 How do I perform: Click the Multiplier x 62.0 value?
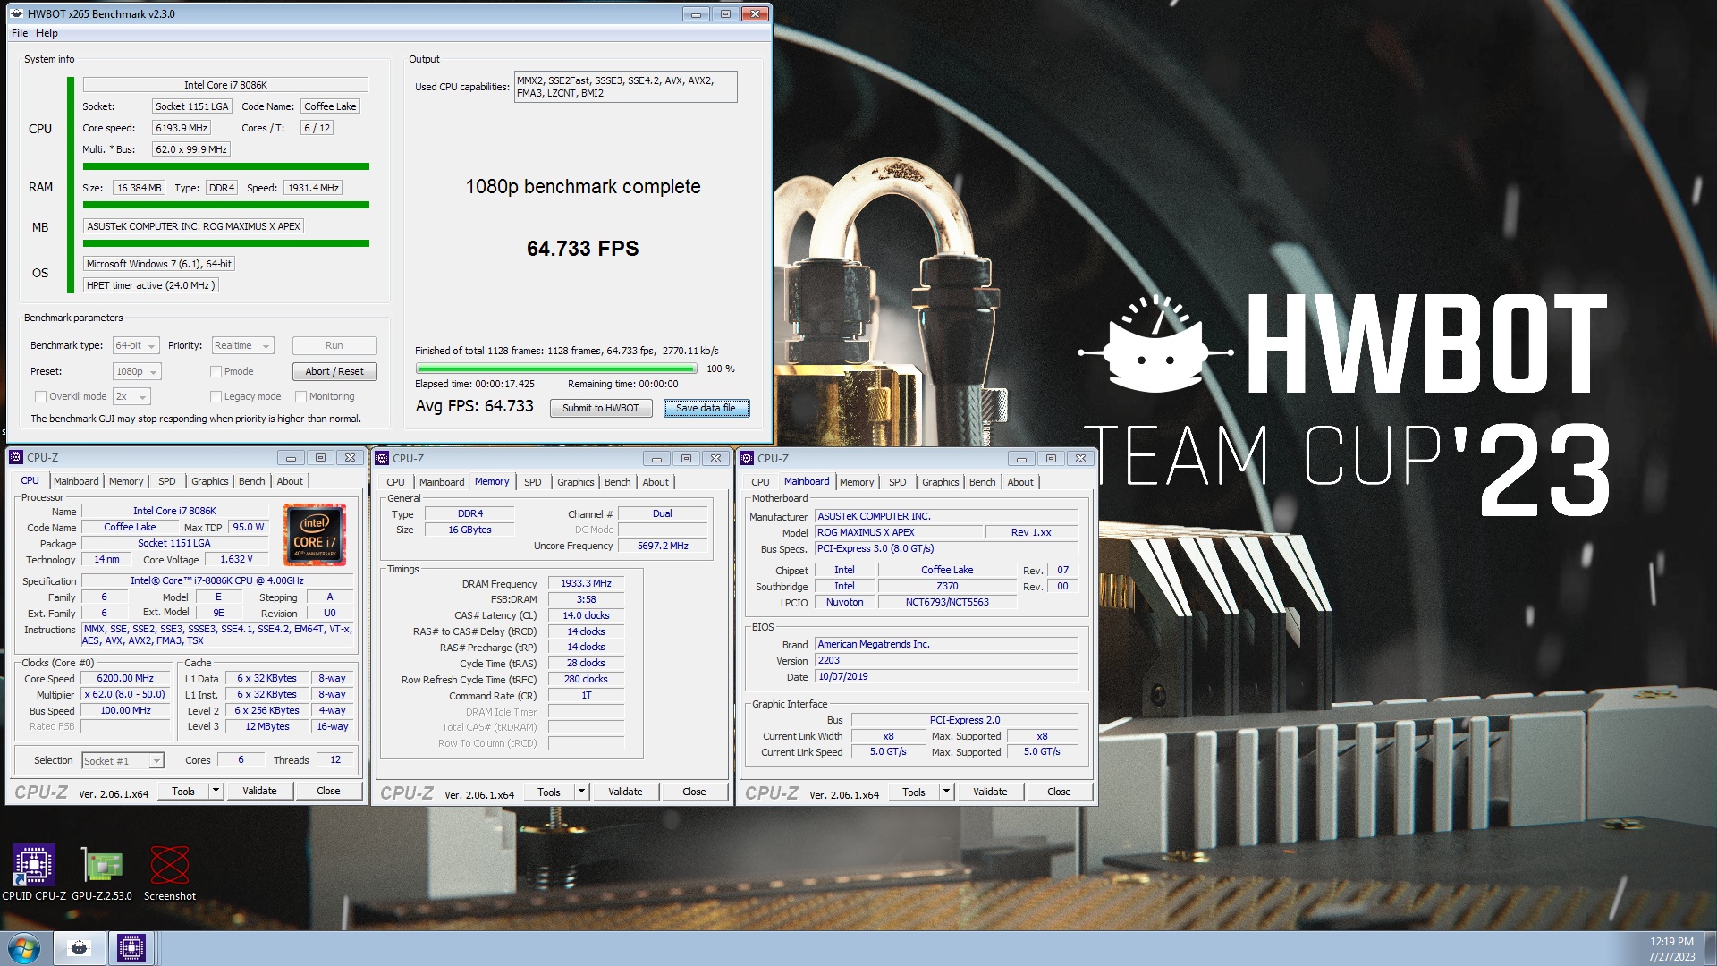point(125,694)
